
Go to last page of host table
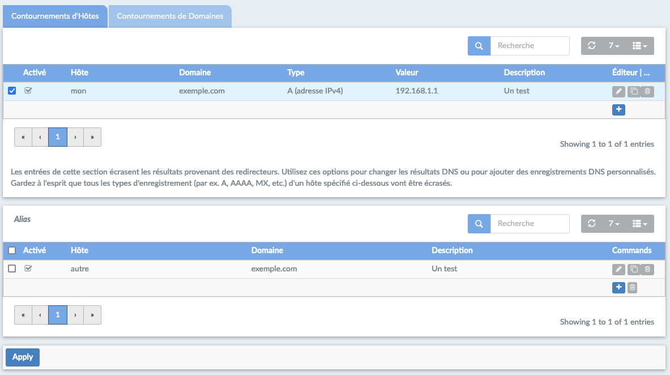(92, 137)
